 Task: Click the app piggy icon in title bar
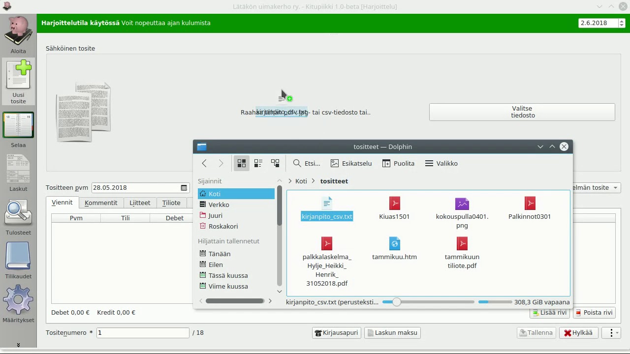click(x=7, y=6)
